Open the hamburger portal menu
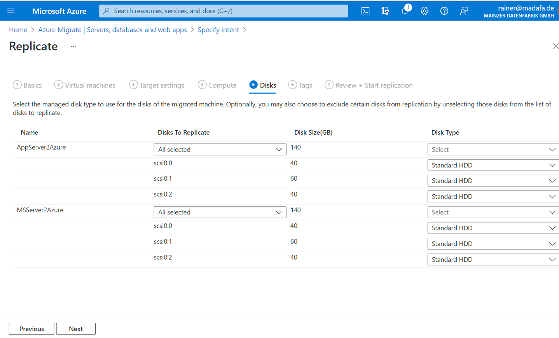Screen dimensions: 559x338 click(x=11, y=11)
